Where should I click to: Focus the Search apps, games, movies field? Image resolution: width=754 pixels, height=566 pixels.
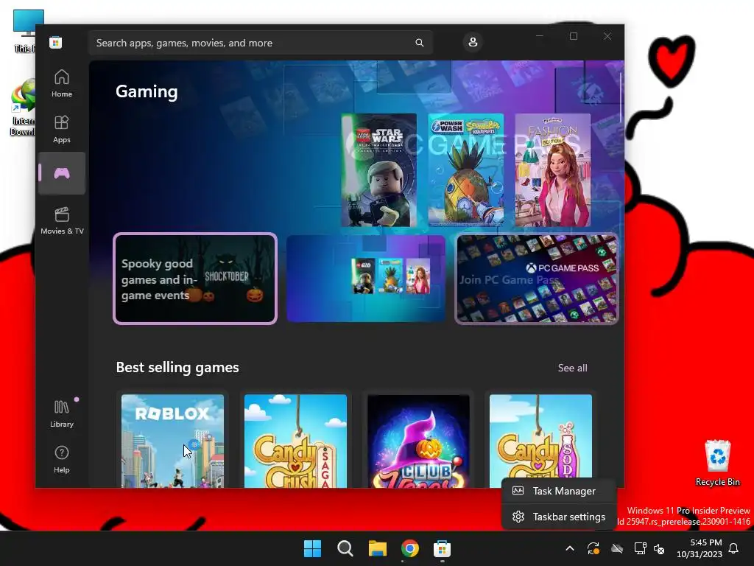click(x=260, y=43)
